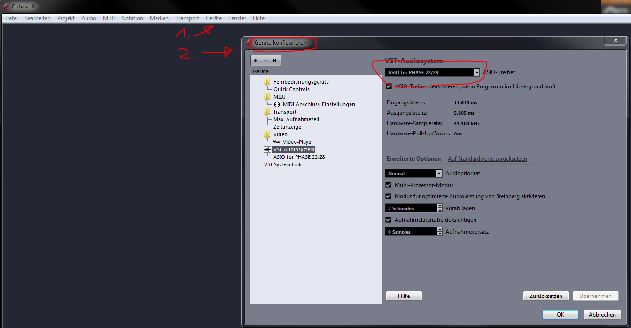
Task: Click the Video-Player camera icon
Action: 277,142
